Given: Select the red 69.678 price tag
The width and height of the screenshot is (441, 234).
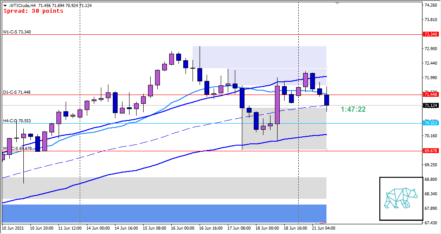Looking at the screenshot, I should click(430, 151).
